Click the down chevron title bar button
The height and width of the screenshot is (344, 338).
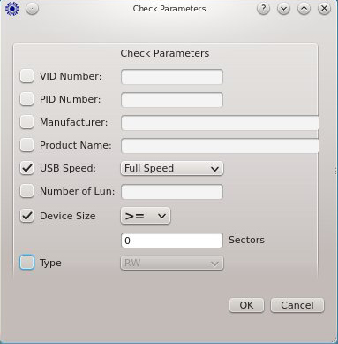pos(283,9)
